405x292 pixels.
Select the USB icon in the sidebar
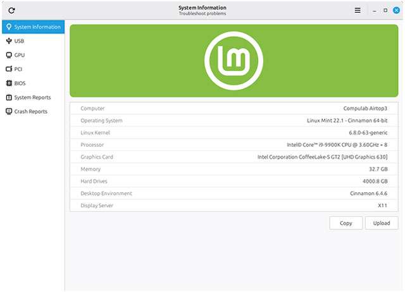(9, 41)
